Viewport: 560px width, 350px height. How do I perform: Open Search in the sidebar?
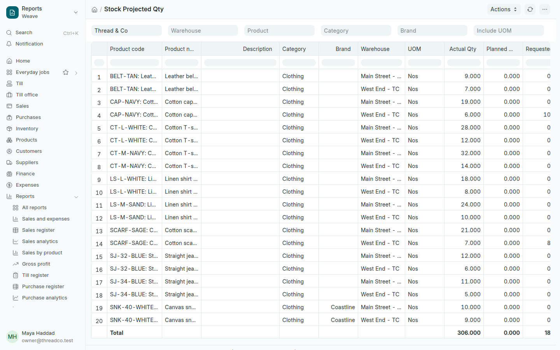pos(42,33)
